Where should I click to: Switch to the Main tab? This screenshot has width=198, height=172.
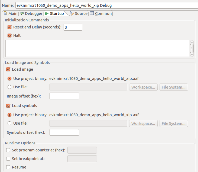(x=11, y=13)
